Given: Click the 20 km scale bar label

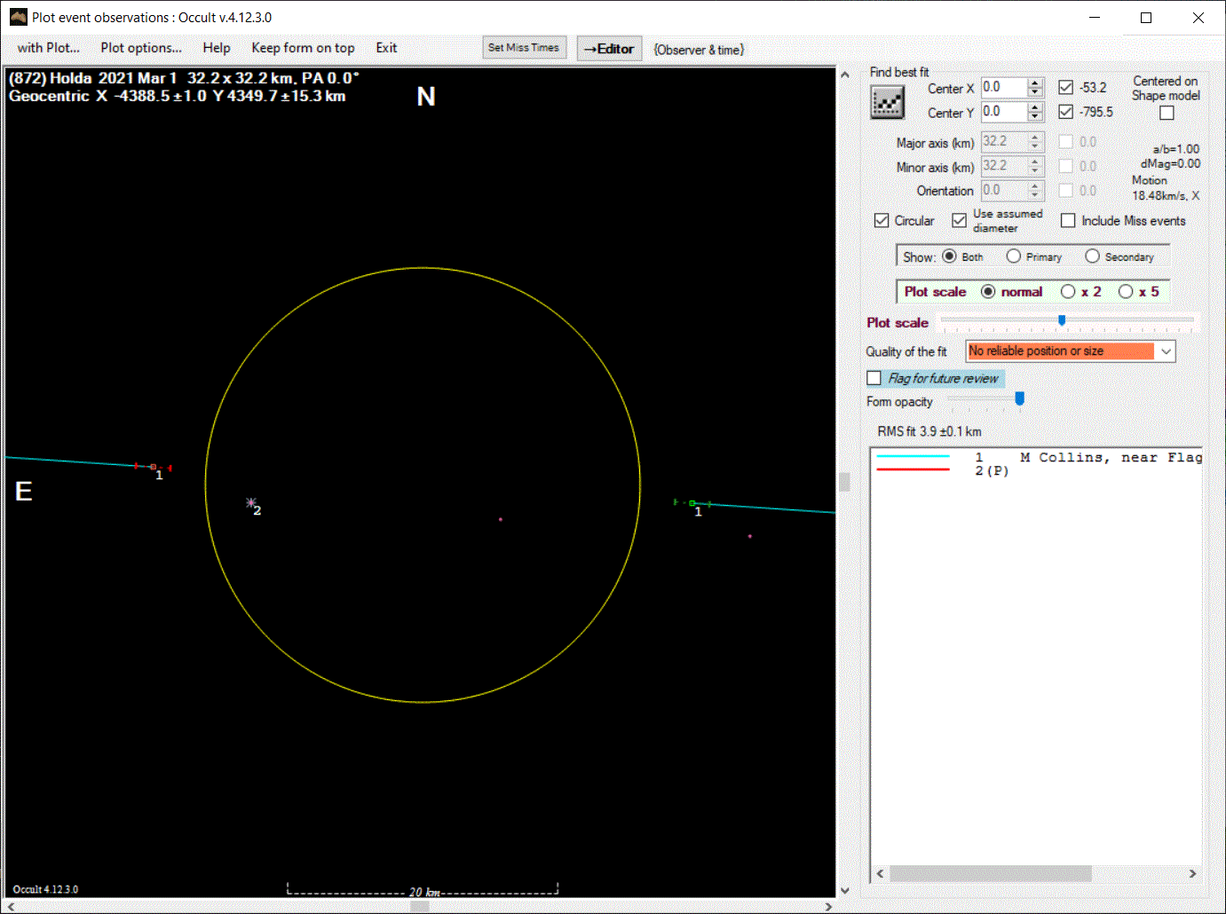Looking at the screenshot, I should tap(424, 892).
